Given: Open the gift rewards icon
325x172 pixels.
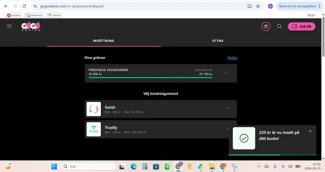Looking at the screenshot, I should click(266, 27).
